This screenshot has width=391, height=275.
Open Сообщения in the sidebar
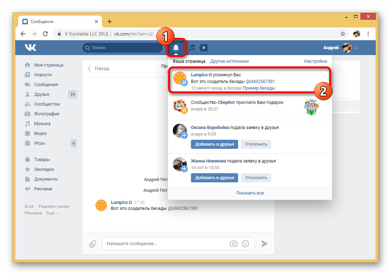tap(46, 84)
